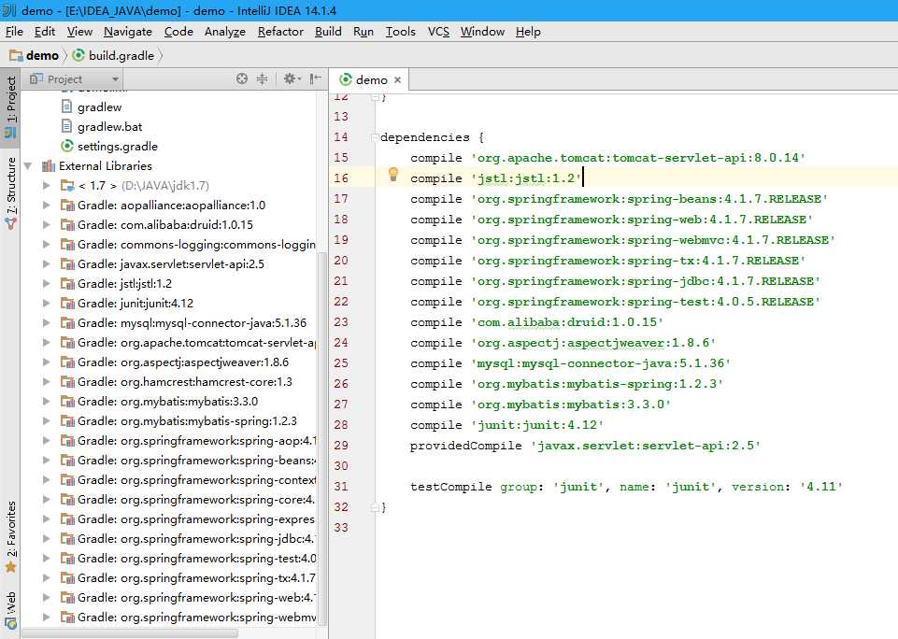Screen dimensions: 898x639
Task: Open the Code menu
Action: (x=178, y=32)
